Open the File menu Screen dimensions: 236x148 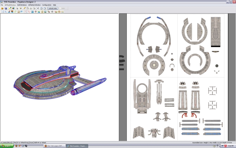coord(1,5)
